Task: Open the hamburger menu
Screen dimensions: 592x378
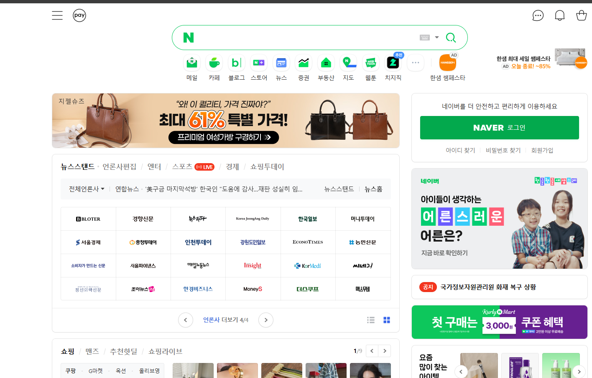Action: pos(57,15)
